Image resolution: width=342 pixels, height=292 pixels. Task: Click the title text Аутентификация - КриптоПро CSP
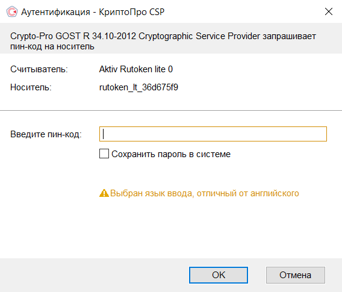93,12
